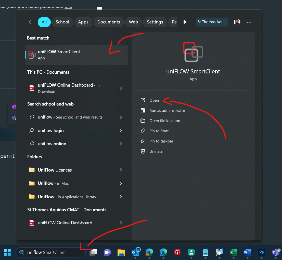Select the 'uniflow login' search suggestion
The height and width of the screenshot is (260, 282).
click(x=76, y=130)
